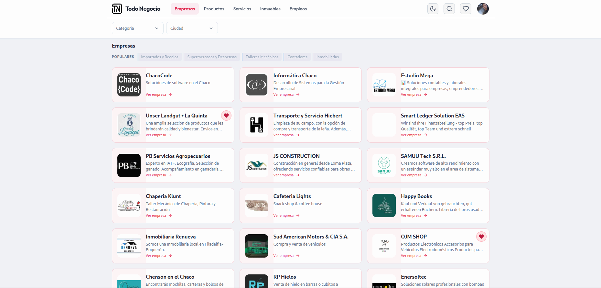The width and height of the screenshot is (601, 288).
Task: Filter by Talleres Mecánicos tag
Action: pyautogui.click(x=262, y=57)
